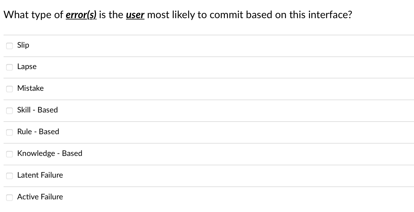Screen dimensions: 414x212
Task: Check the Mistake checkbox
Action: (x=9, y=89)
